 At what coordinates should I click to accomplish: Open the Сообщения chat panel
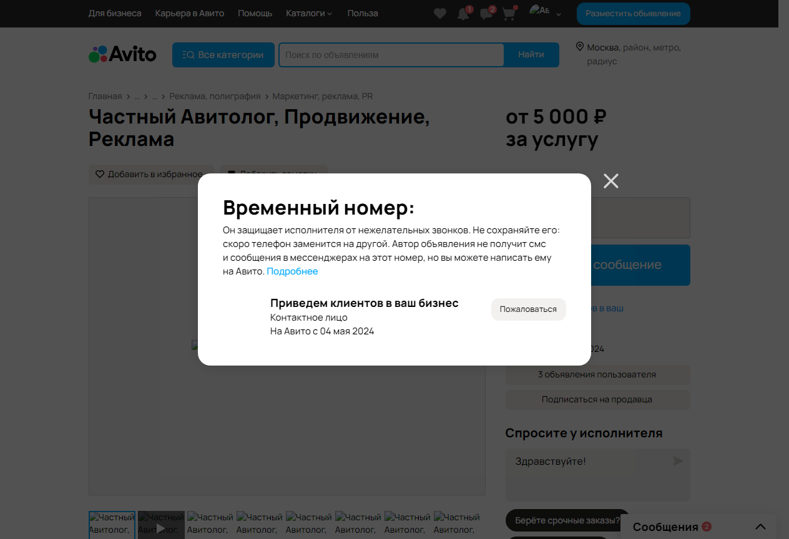[x=665, y=527]
